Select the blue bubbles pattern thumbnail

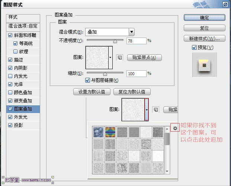(98, 132)
